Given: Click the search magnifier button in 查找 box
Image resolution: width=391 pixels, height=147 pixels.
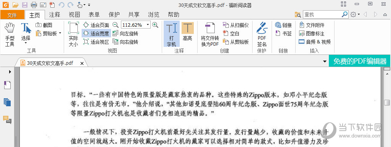Looking at the screenshot, I should pyautogui.click(x=344, y=14).
